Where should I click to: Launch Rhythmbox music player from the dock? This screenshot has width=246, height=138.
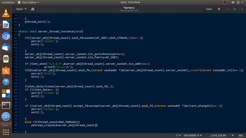(6, 59)
